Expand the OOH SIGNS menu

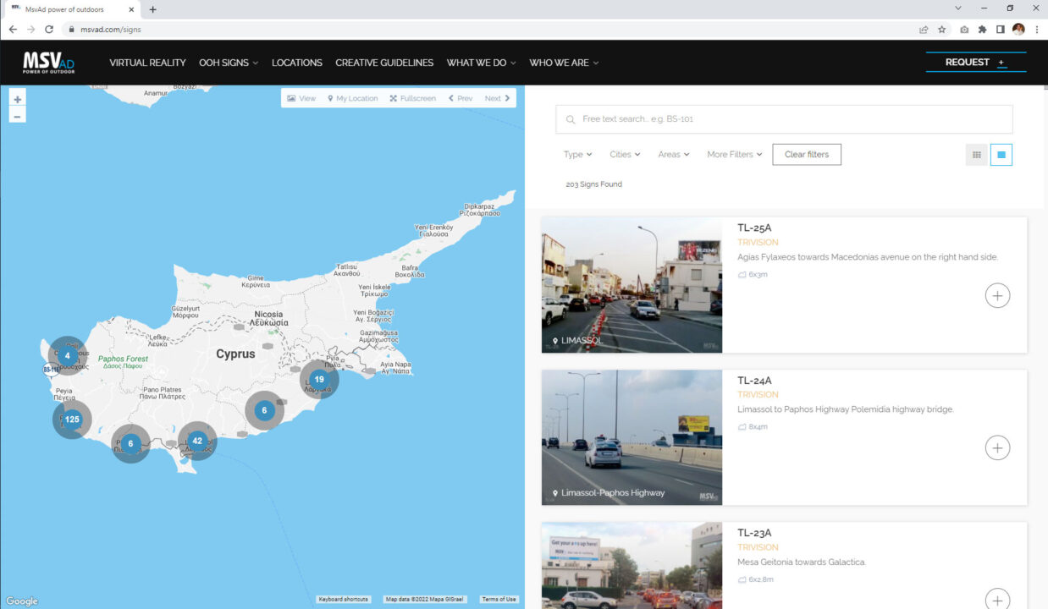[229, 63]
